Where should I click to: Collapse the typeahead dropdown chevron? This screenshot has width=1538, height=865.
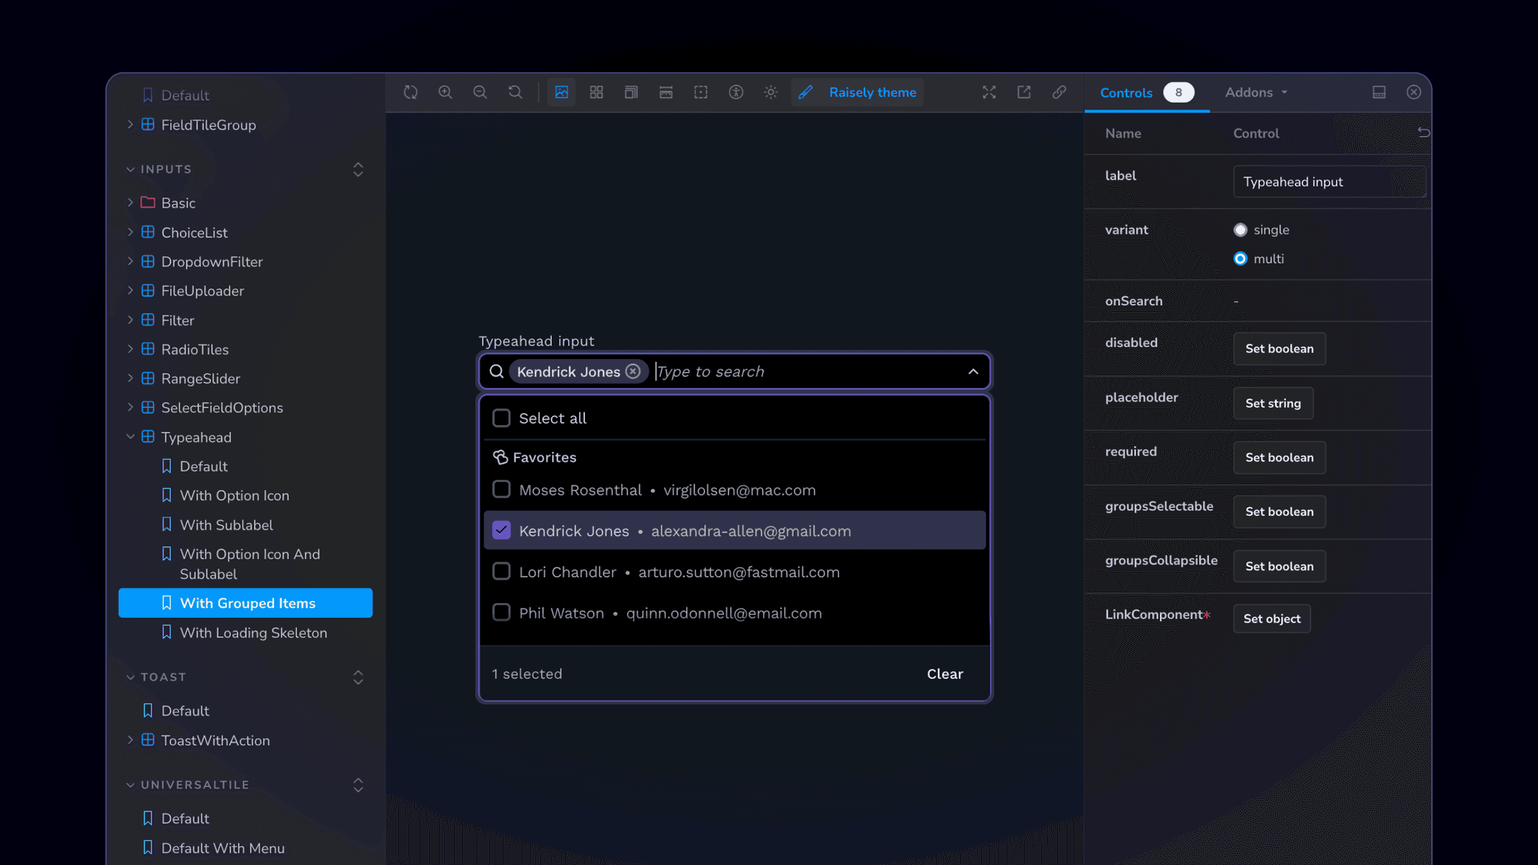tap(973, 372)
